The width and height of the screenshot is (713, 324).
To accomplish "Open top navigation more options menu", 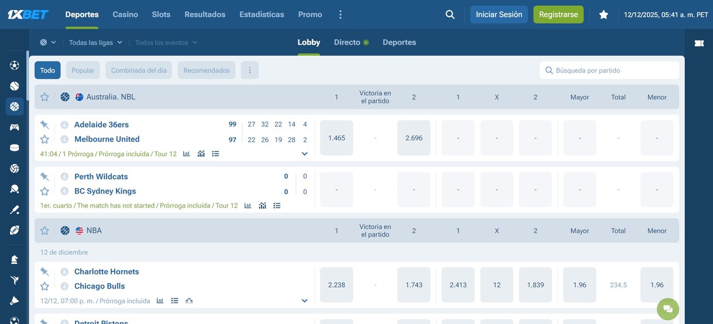I will pyautogui.click(x=341, y=15).
